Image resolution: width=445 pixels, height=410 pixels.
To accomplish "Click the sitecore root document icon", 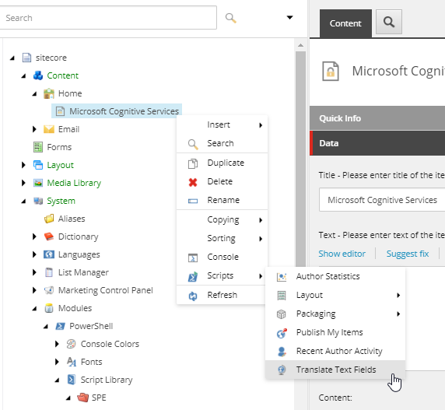I will tap(26, 58).
